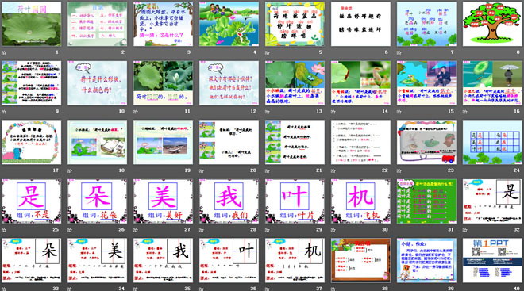Image resolution: width=524 pixels, height=291 pixels.
Task: Select slide 28 with pink character 我
Action: (x=229, y=201)
